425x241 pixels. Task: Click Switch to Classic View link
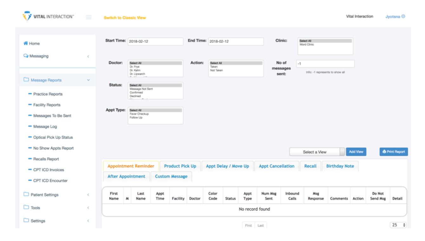coord(125,18)
